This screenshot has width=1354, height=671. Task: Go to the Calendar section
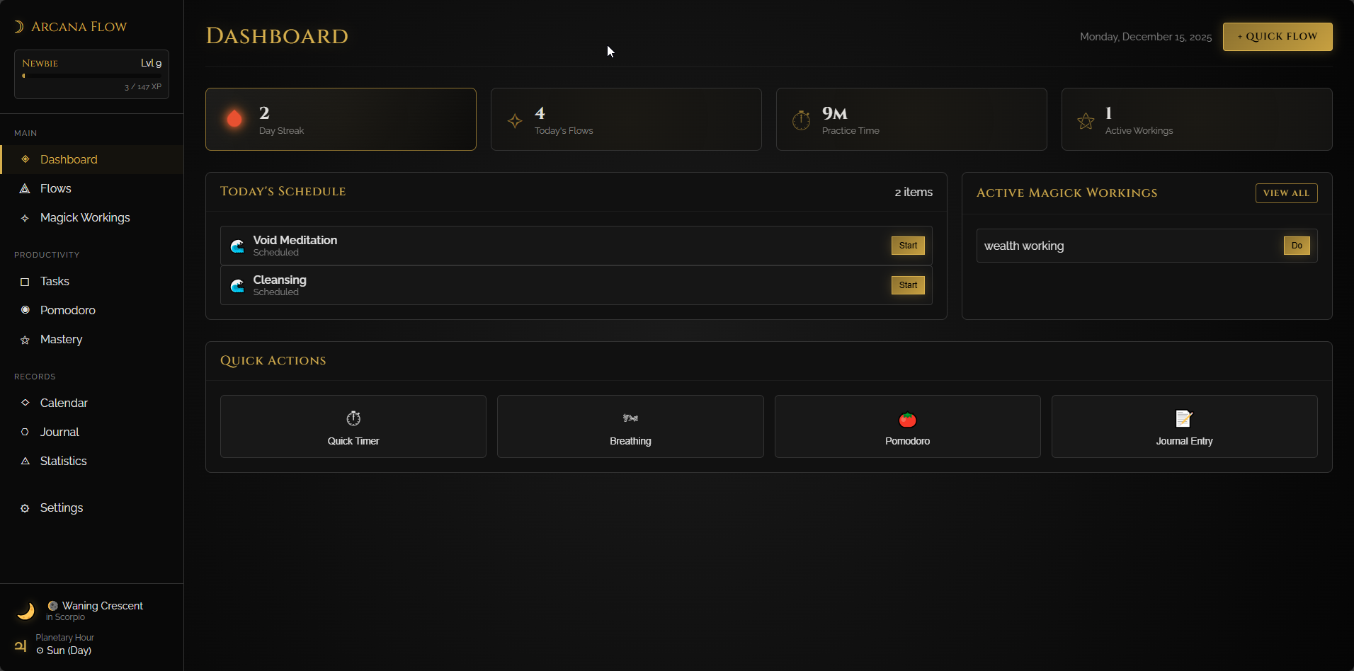64,403
